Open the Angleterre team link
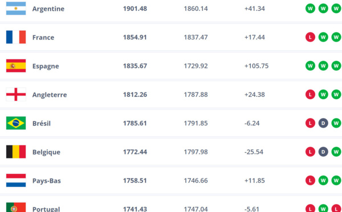 [50, 95]
